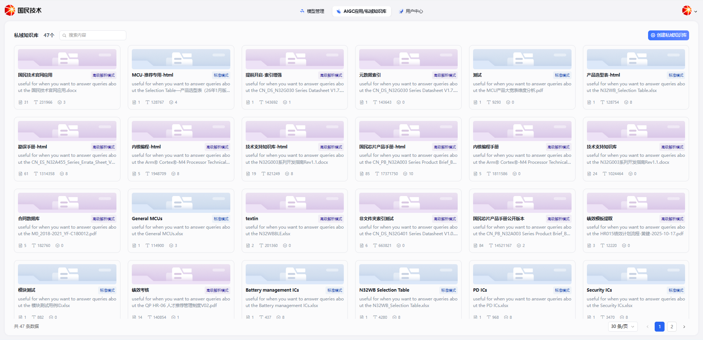Click app count icon on 国民技术官网应用 card

[60, 102]
